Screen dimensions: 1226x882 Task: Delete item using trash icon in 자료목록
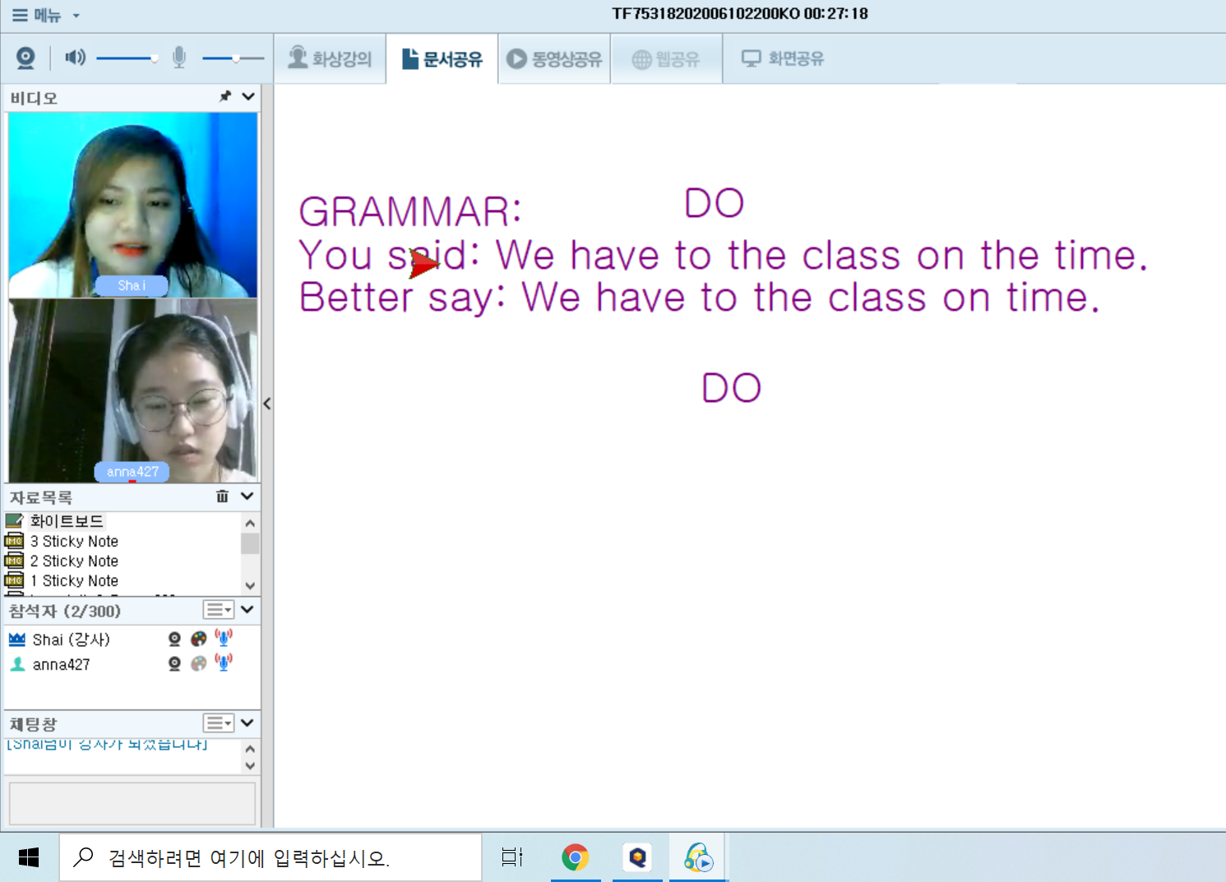coord(222,496)
